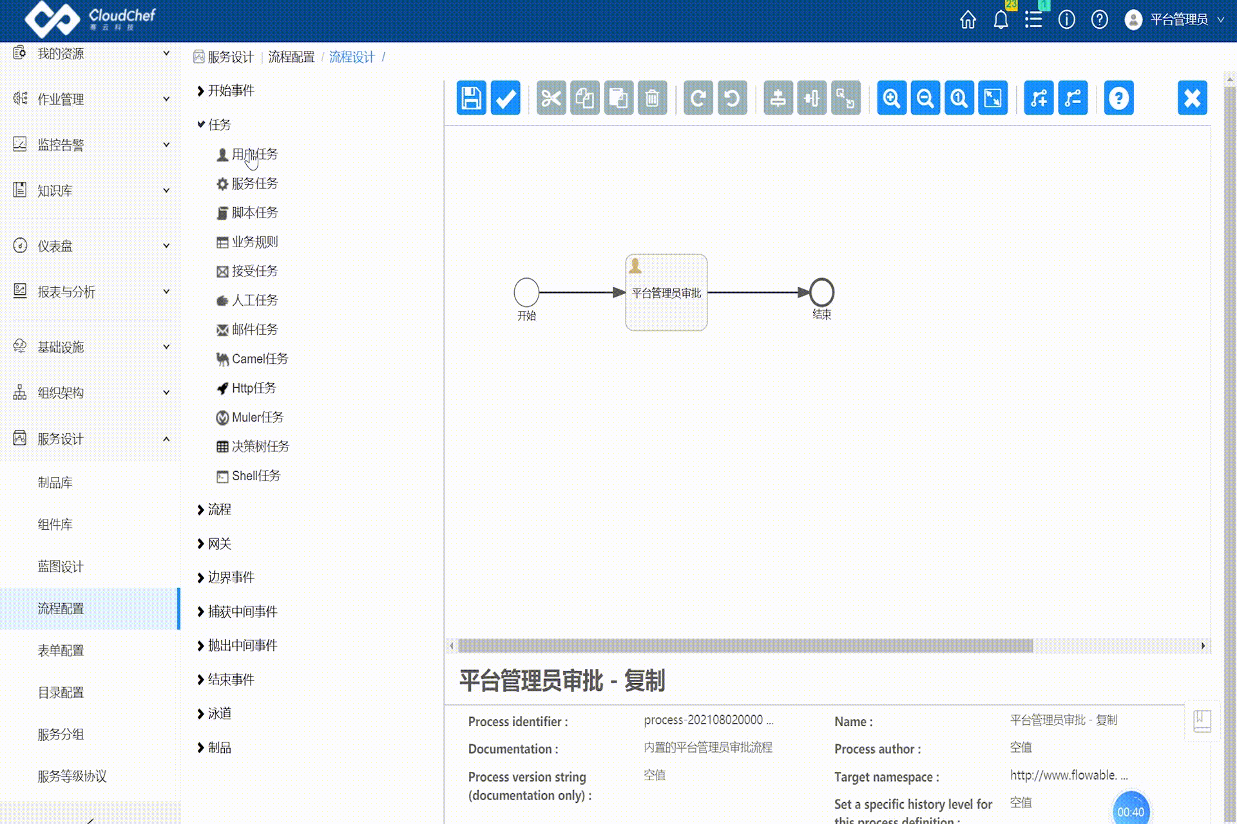The width and height of the screenshot is (1237, 824).
Task: Click the add bend-point icon
Action: coord(1039,98)
